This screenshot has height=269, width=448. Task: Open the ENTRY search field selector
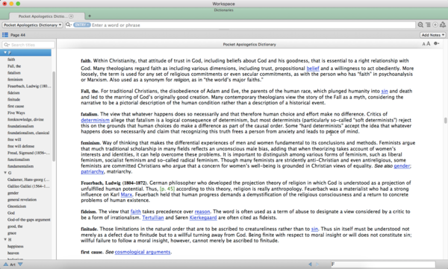tap(82, 25)
